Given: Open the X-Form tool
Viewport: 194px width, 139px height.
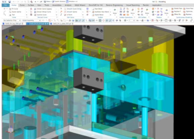Looking at the screenshot, I should click(68, 15).
